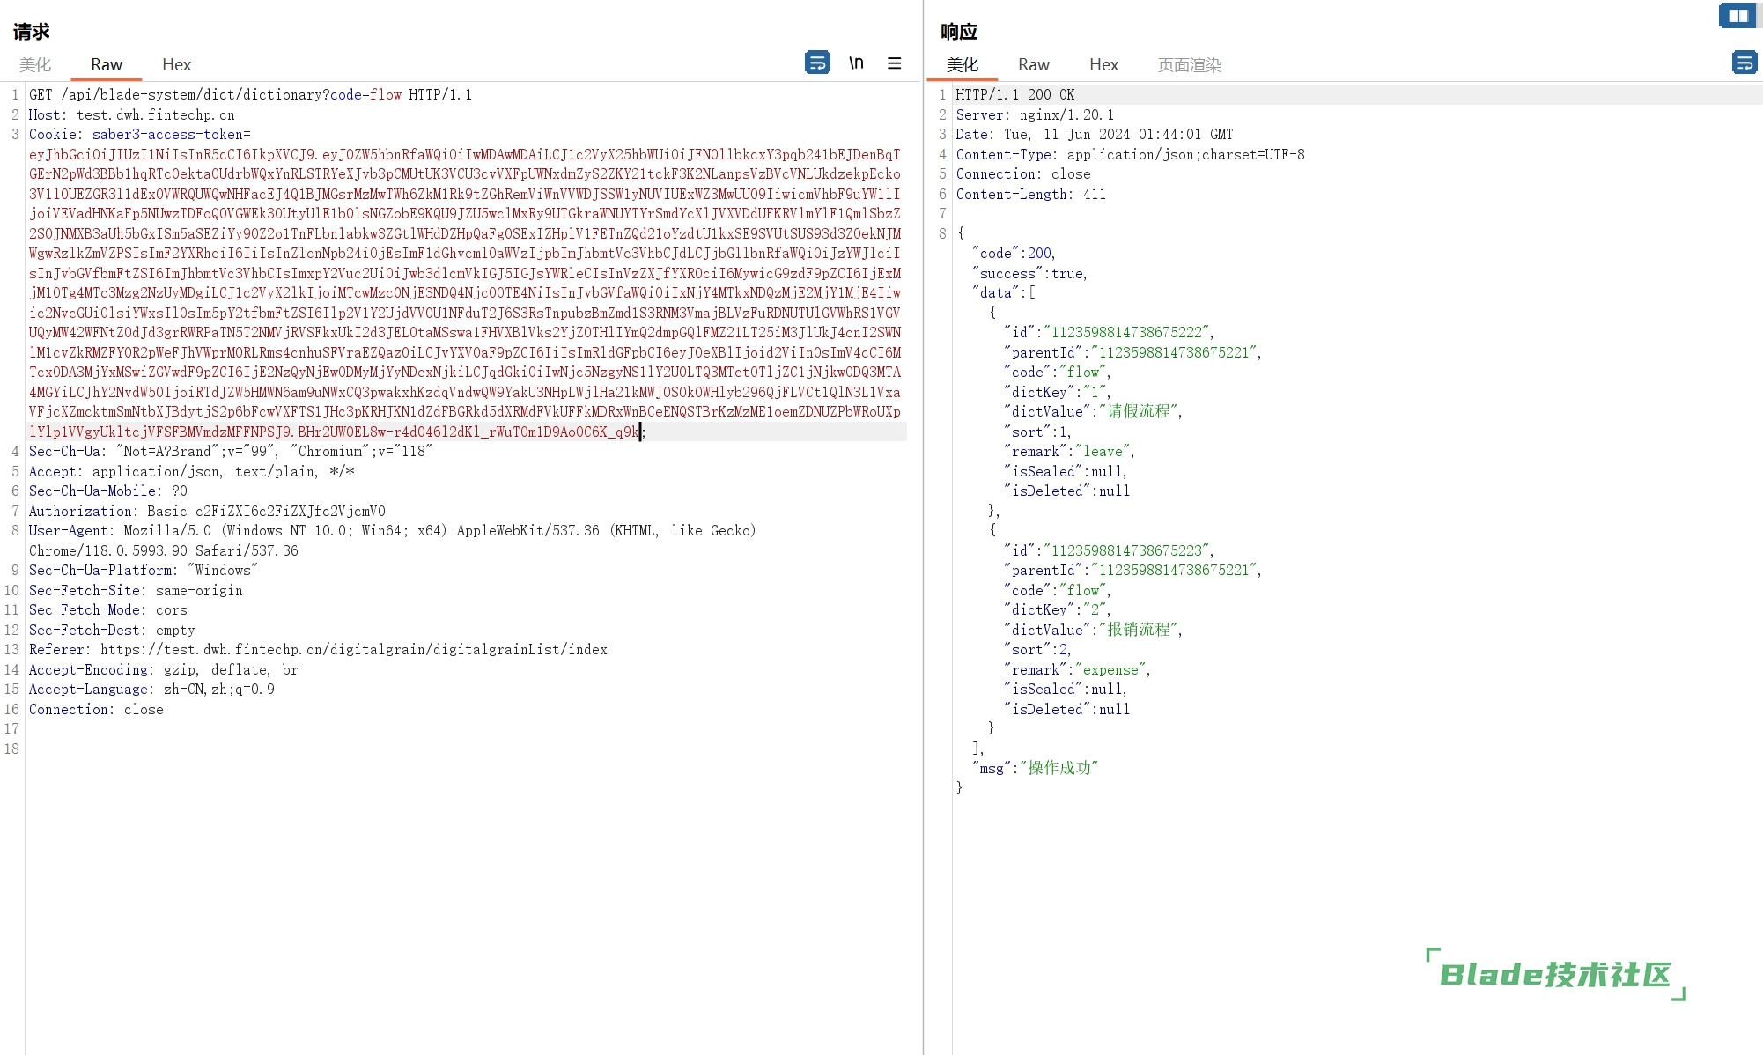Click the msg 操作成功 value
1763x1055 pixels.
[1059, 768]
